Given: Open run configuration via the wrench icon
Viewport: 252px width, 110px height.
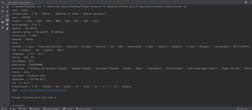Looking at the screenshot, I should coord(2,12).
